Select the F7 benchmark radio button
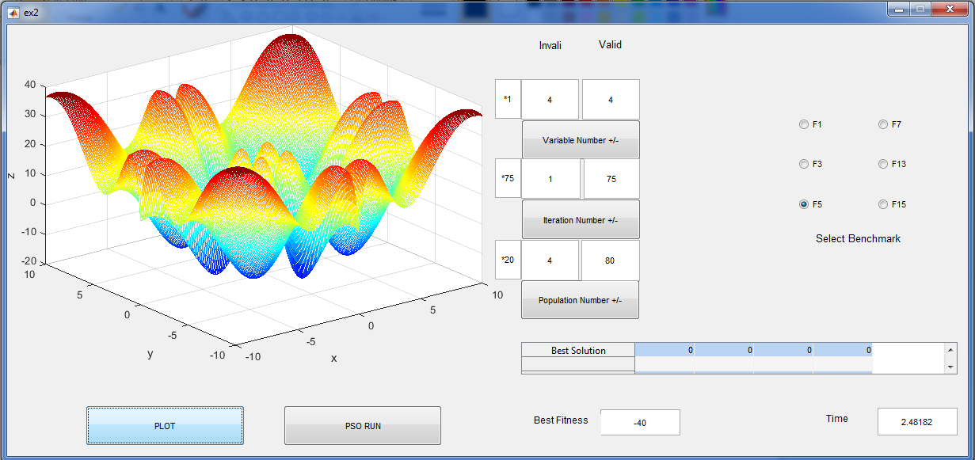Image resolution: width=975 pixels, height=460 pixels. pos(883,124)
